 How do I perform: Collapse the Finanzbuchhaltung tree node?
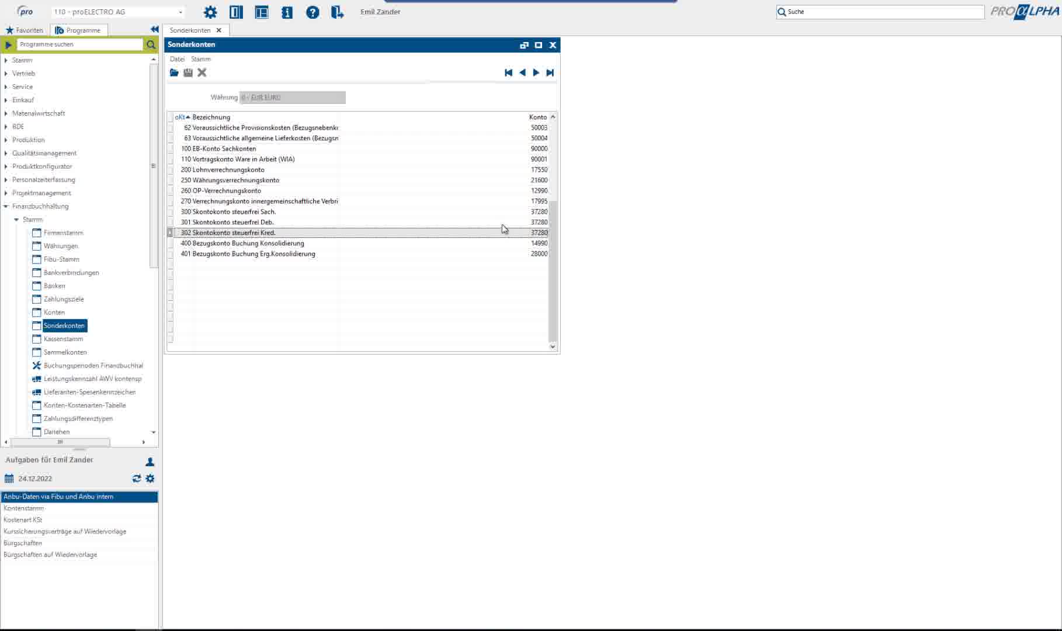pyautogui.click(x=6, y=206)
